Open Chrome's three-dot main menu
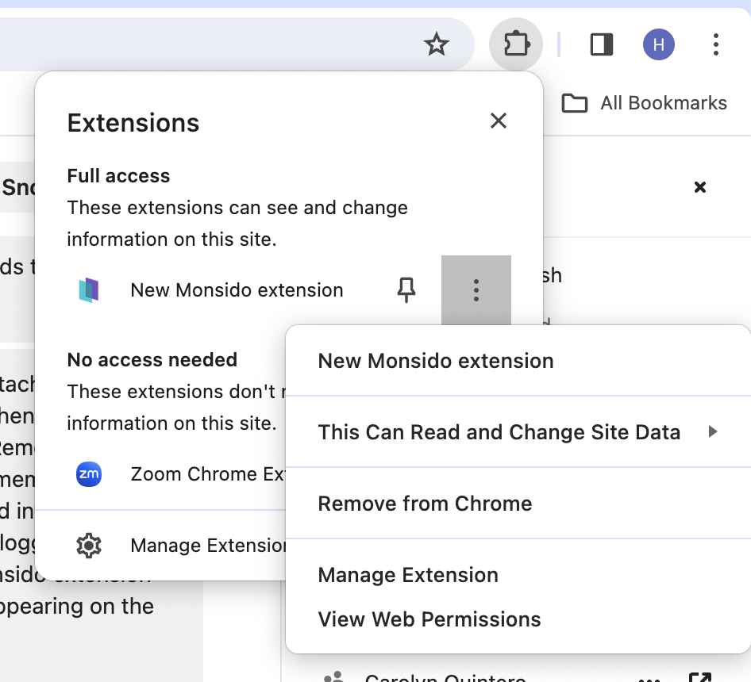 coord(716,44)
